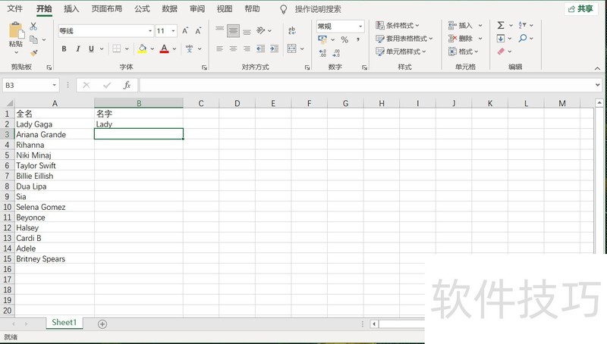This screenshot has width=607, height=344.
Task: Center text horizontally
Action: 233,48
